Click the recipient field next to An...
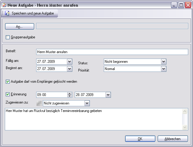The image size is (193, 147). [112, 26]
